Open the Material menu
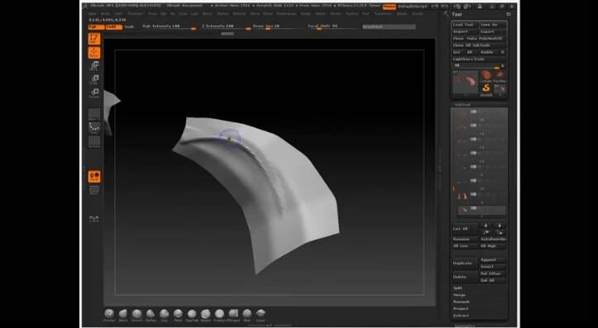 (239, 13)
